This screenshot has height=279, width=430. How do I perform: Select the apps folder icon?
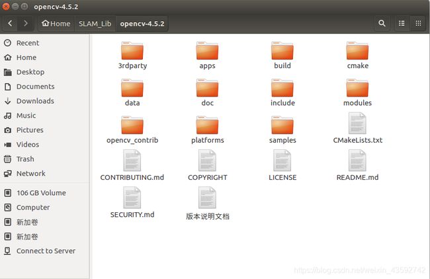click(207, 51)
